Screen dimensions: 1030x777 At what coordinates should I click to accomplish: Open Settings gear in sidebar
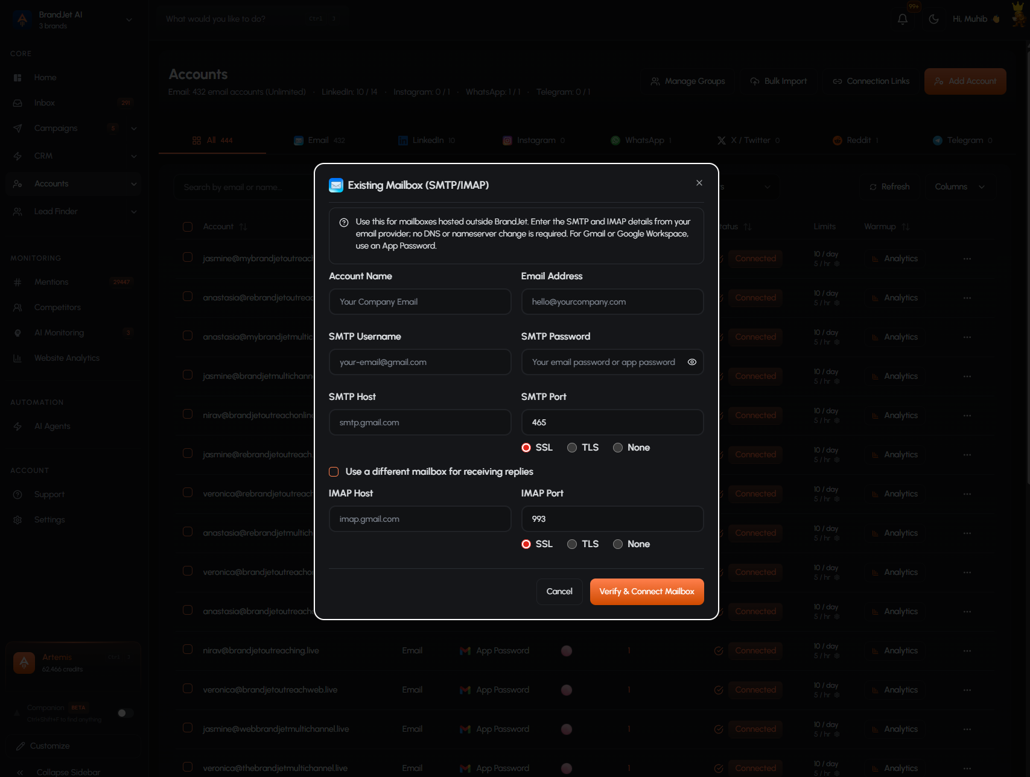[17, 520]
